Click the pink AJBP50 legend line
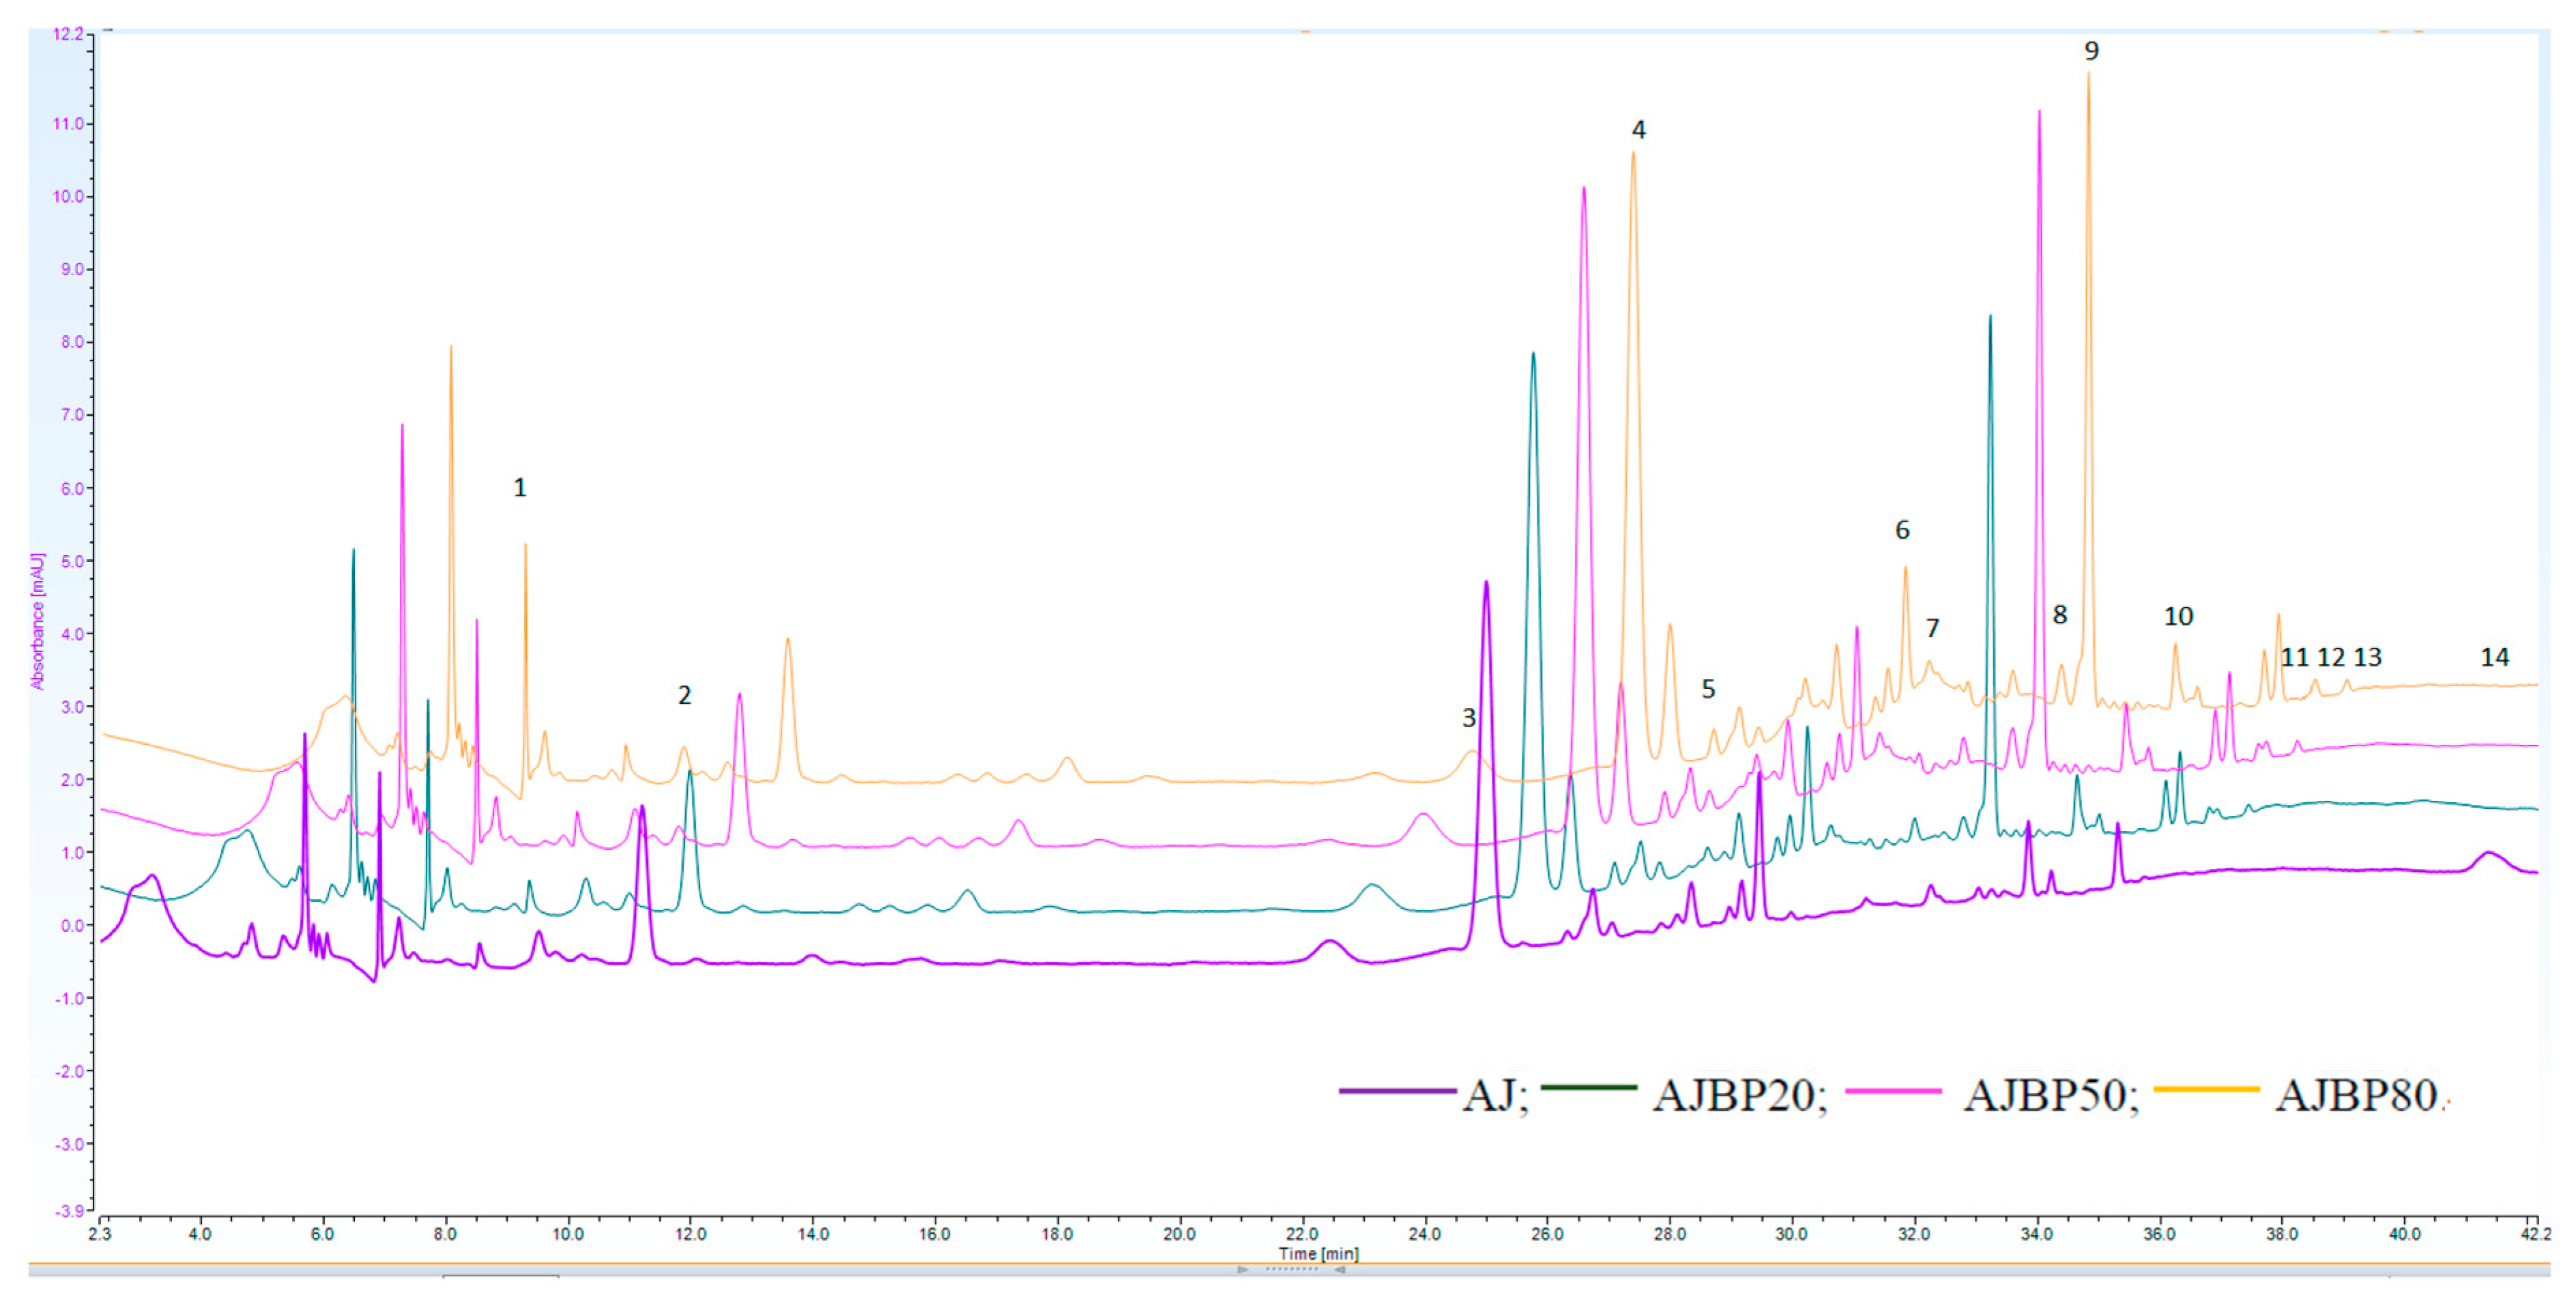This screenshot has height=1304, width=2576. (1893, 1091)
